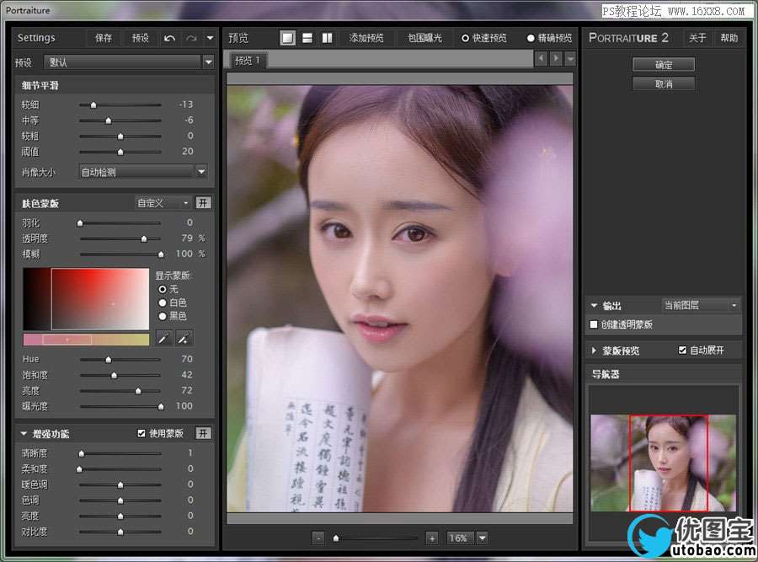Select 白色 mask display option
The height and width of the screenshot is (562, 758).
pyautogui.click(x=163, y=302)
